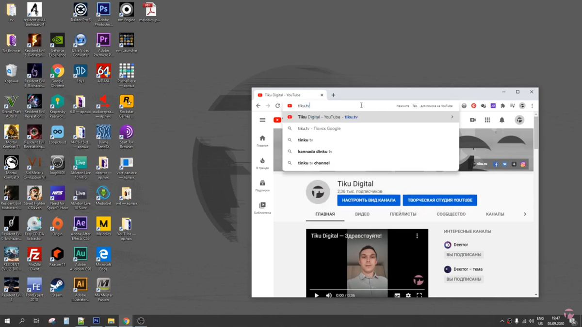
Task: Show hidden system tray icons
Action: point(502,321)
